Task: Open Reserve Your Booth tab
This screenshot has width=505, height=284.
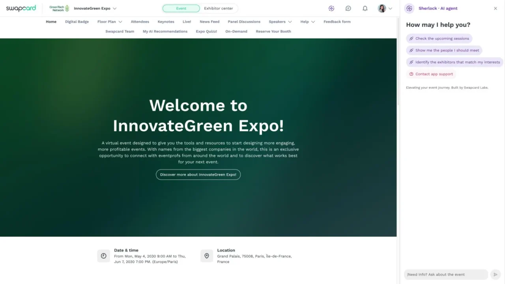Action: [273, 32]
